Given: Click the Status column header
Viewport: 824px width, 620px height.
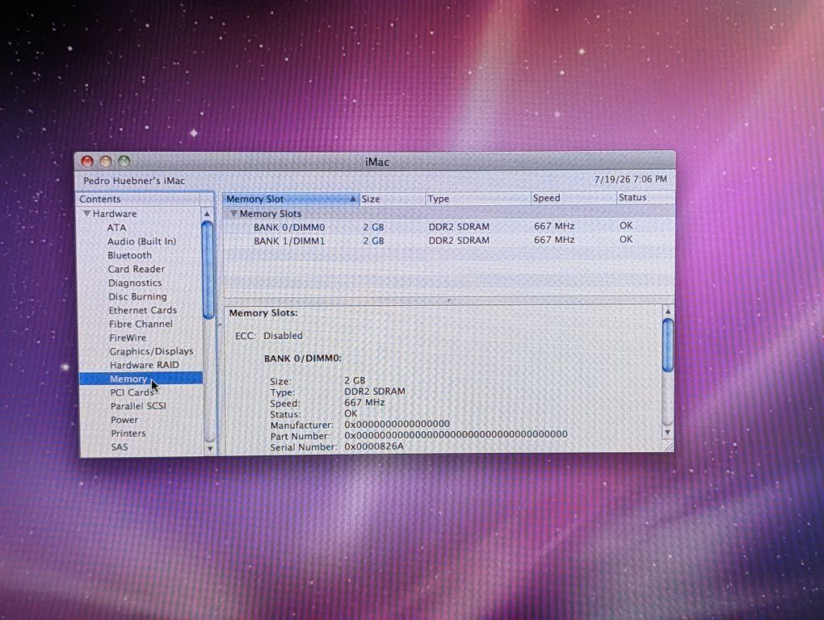Looking at the screenshot, I should point(645,198).
